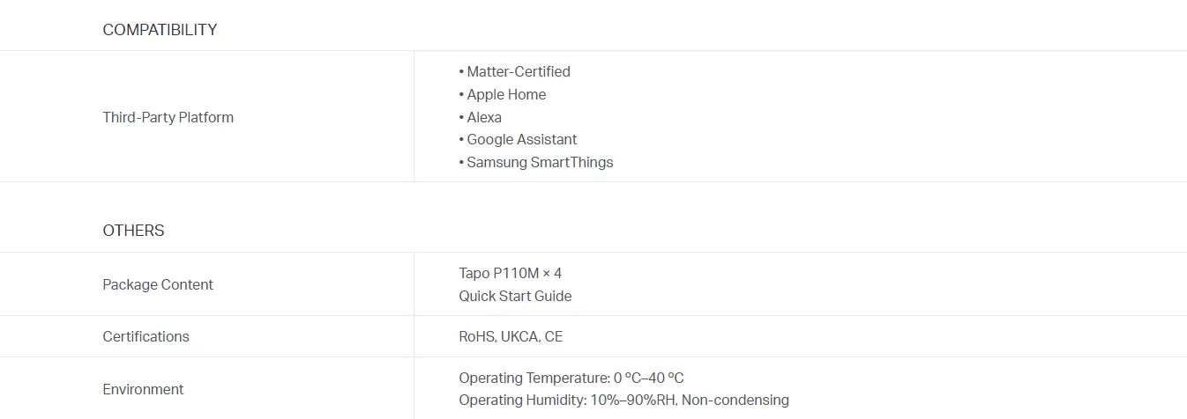Click the Environment row label
This screenshot has width=1187, height=419.
coord(143,389)
